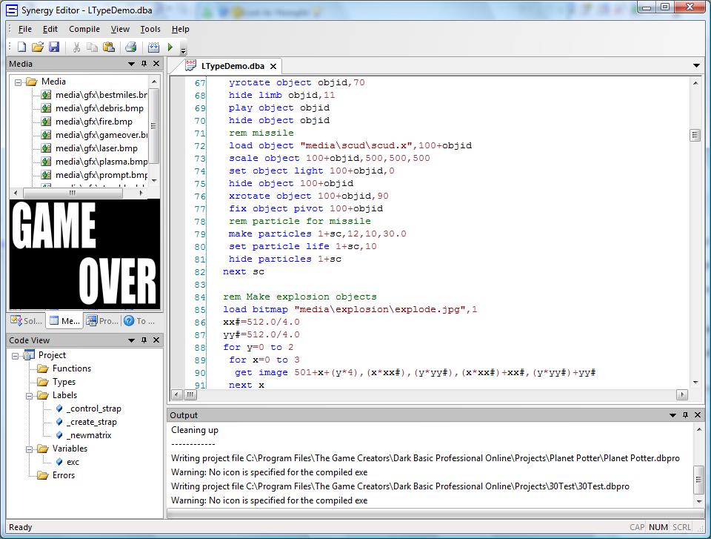The width and height of the screenshot is (711, 539).
Task: Click the editor vertical scrollbar thumb
Action: pos(695,136)
